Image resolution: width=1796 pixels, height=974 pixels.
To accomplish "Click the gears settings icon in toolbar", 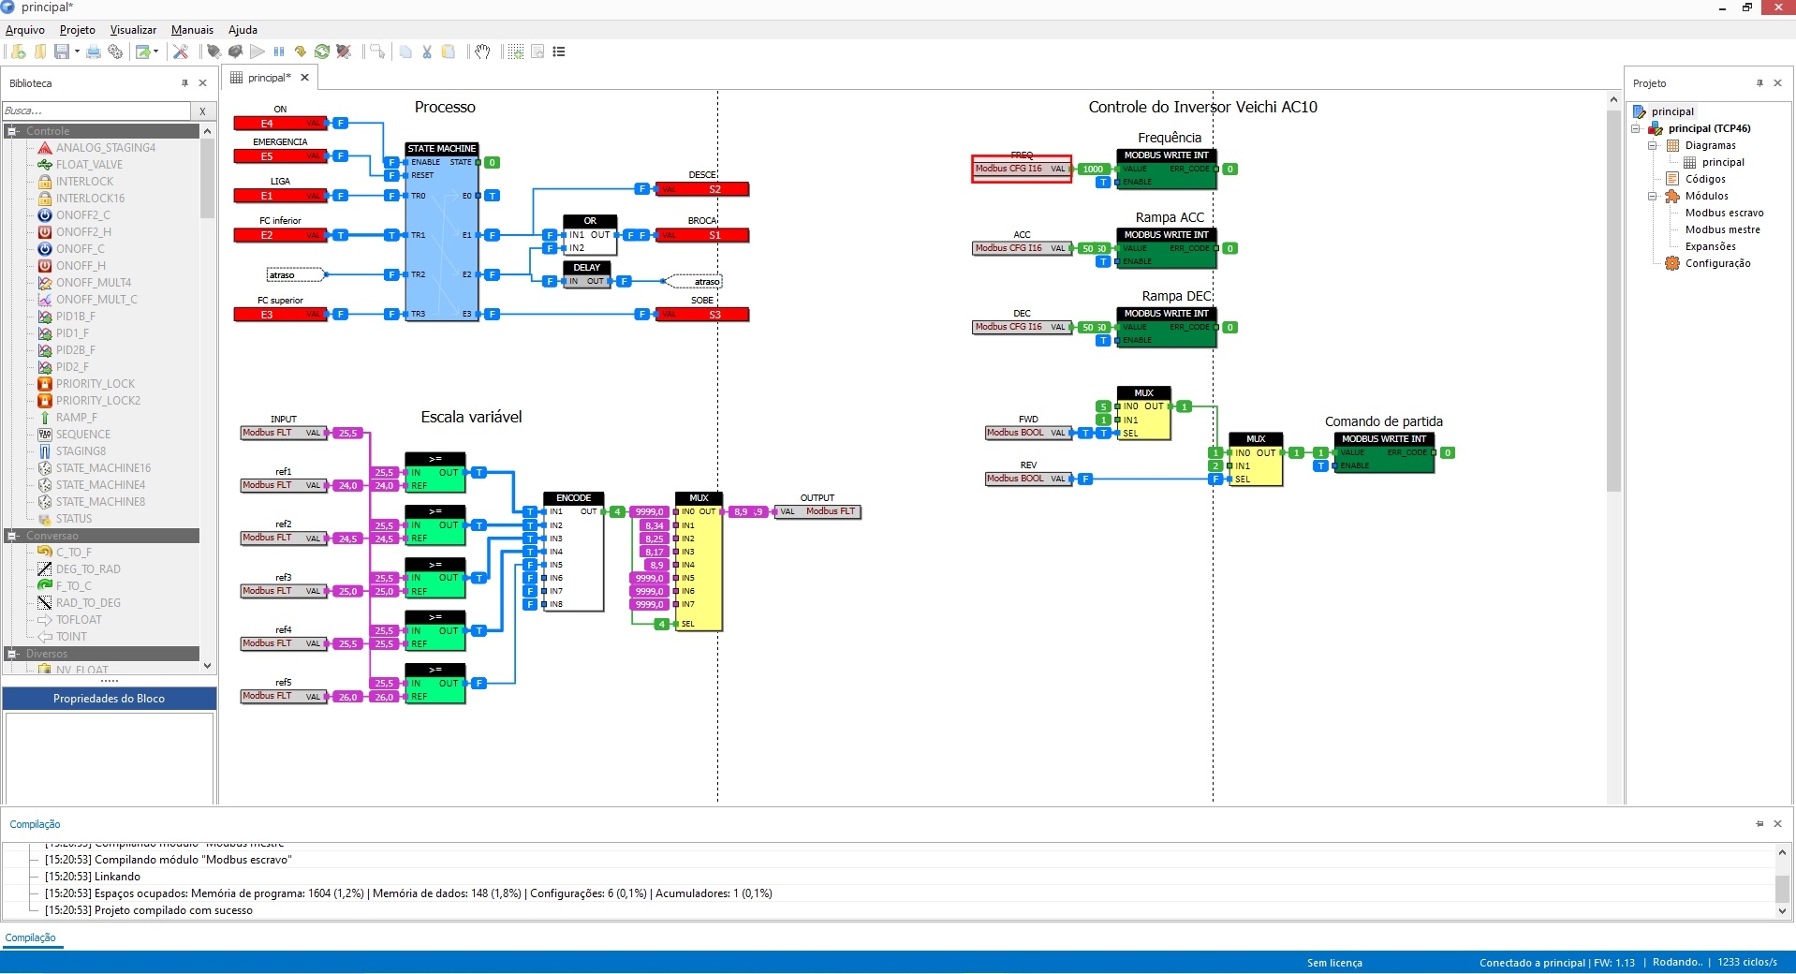I will point(115,52).
